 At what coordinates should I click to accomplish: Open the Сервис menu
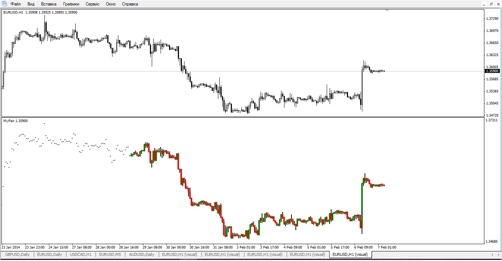92,4
